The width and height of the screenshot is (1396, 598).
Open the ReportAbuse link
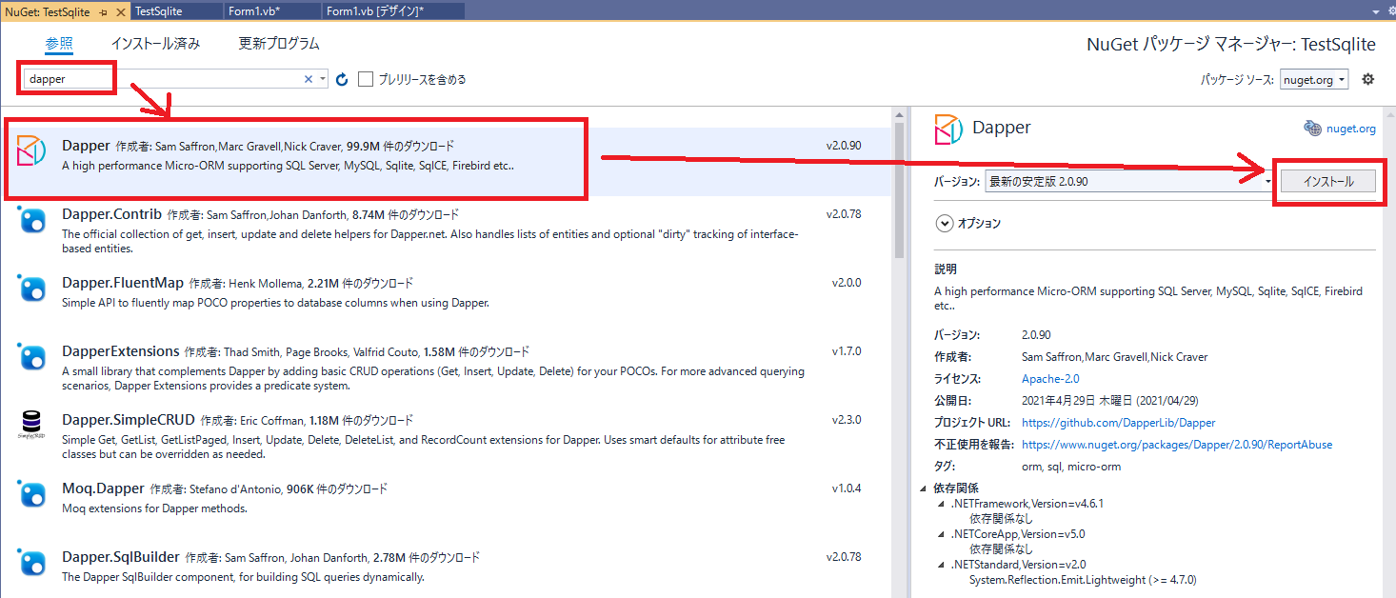coord(1177,445)
